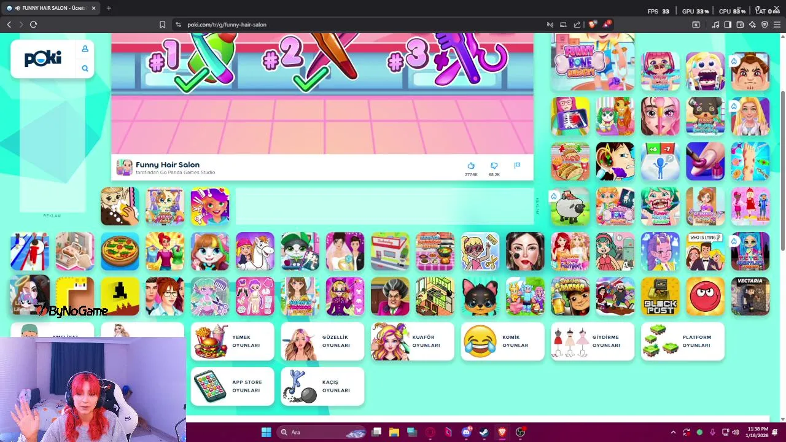This screenshot has height=442, width=786.
Task: Open Funny Bone Surgery game thumbnail
Action: [x=593, y=62]
